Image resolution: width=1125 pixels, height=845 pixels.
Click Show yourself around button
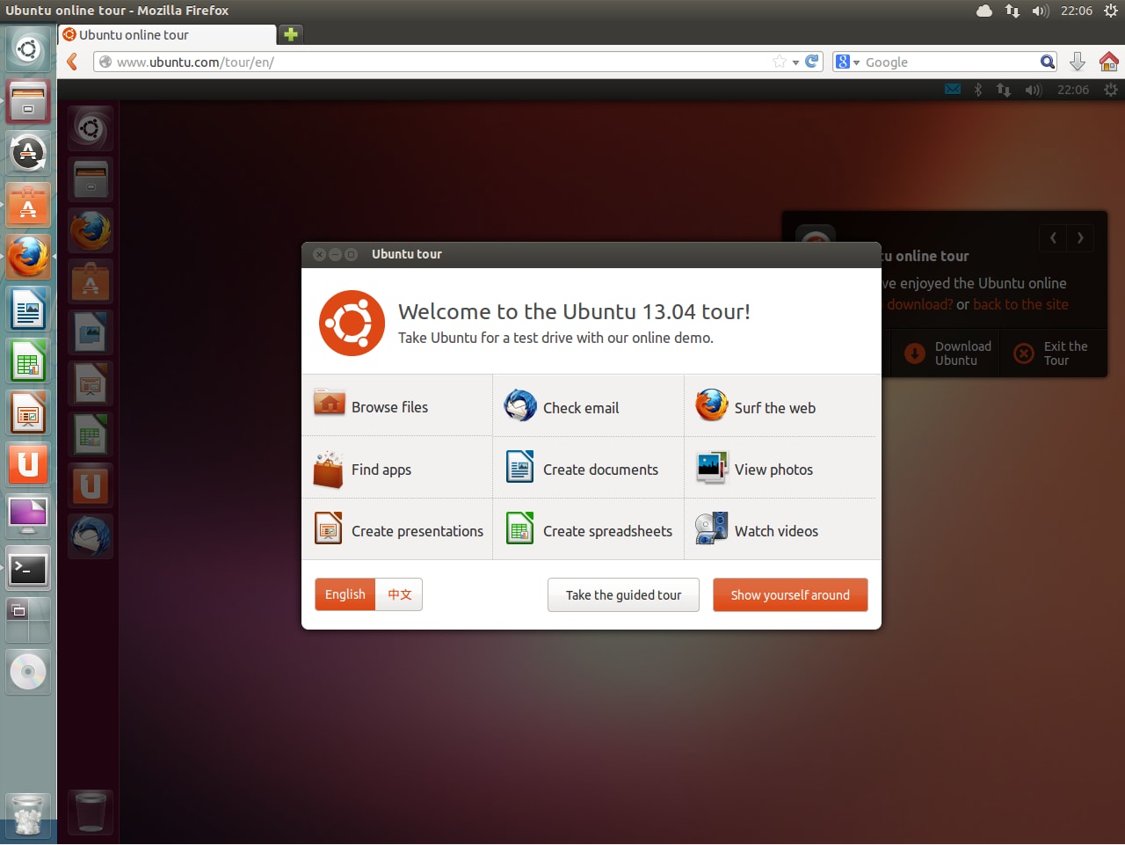point(790,594)
